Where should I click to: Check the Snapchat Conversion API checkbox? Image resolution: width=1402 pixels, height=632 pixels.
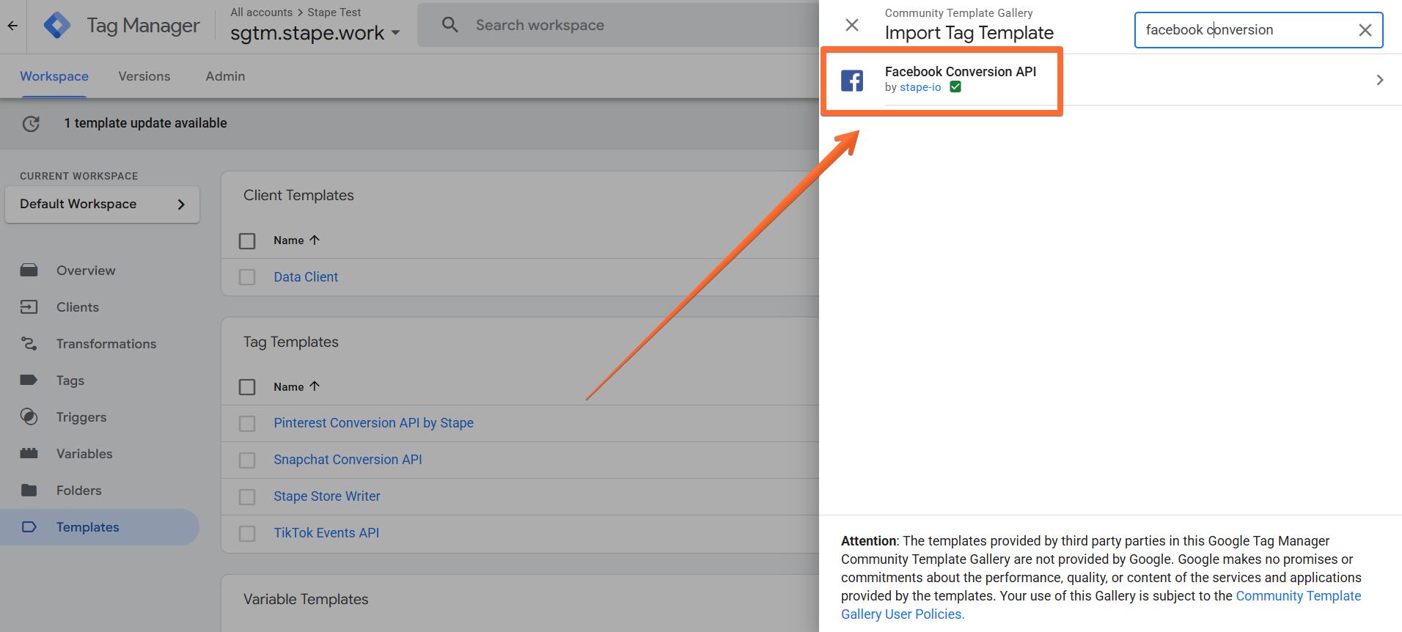tap(247, 460)
